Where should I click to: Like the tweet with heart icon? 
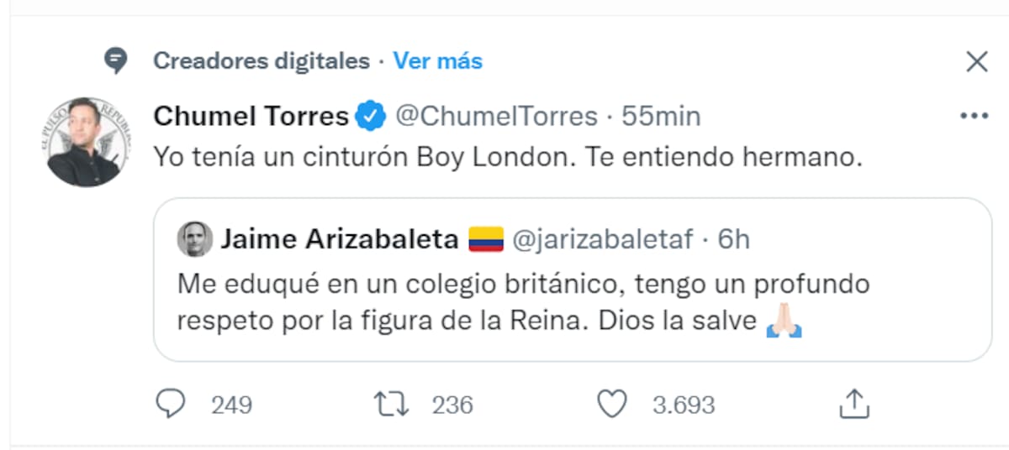point(611,406)
